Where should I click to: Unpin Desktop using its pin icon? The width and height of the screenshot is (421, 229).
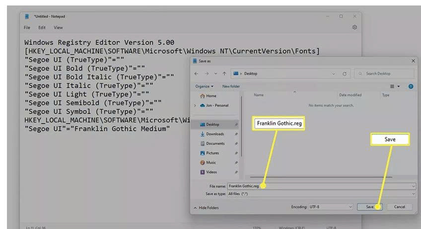click(x=236, y=125)
